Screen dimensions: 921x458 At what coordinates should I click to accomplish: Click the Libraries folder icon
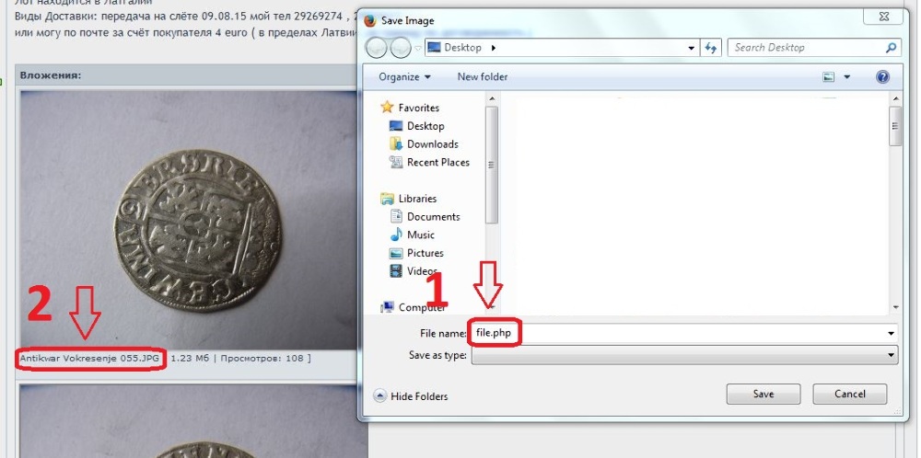(x=387, y=199)
